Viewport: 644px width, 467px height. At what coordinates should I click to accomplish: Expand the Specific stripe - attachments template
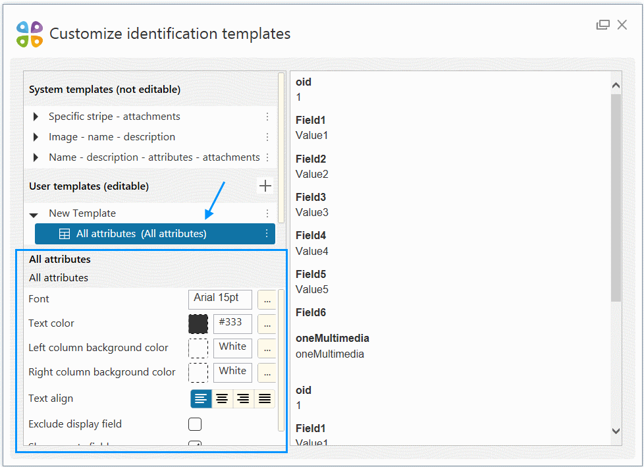pos(36,117)
